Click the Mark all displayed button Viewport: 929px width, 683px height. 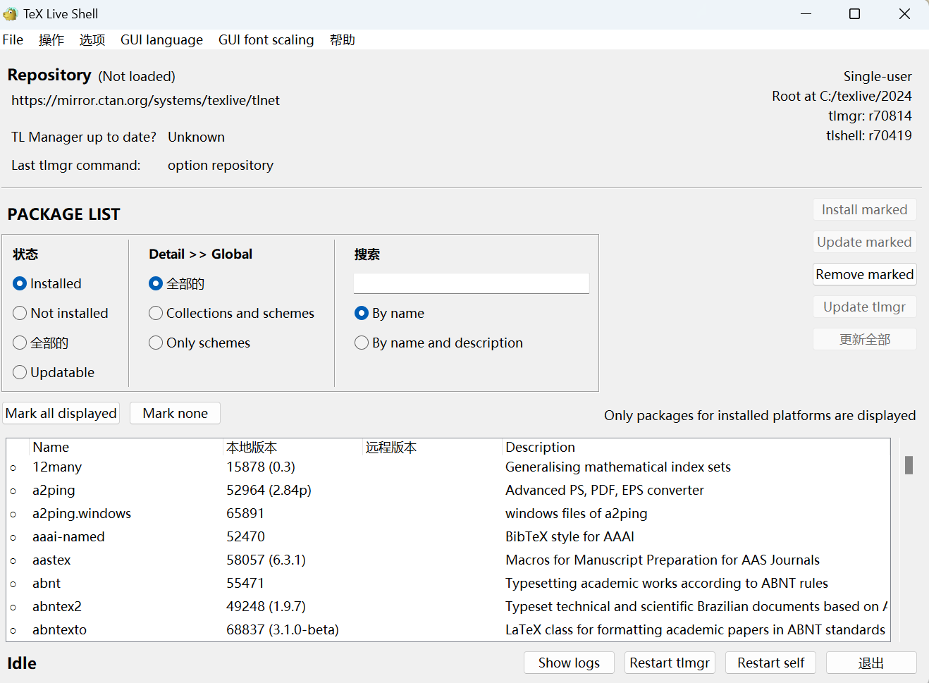[61, 413]
